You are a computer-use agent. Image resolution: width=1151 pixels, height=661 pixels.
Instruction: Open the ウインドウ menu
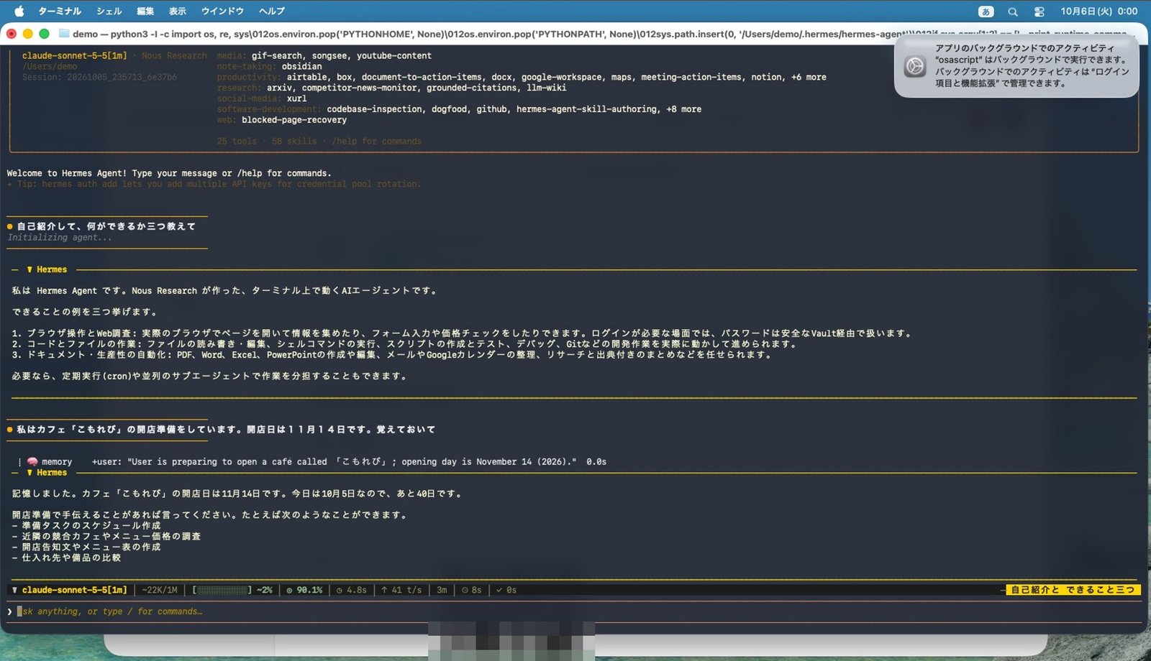(x=222, y=11)
